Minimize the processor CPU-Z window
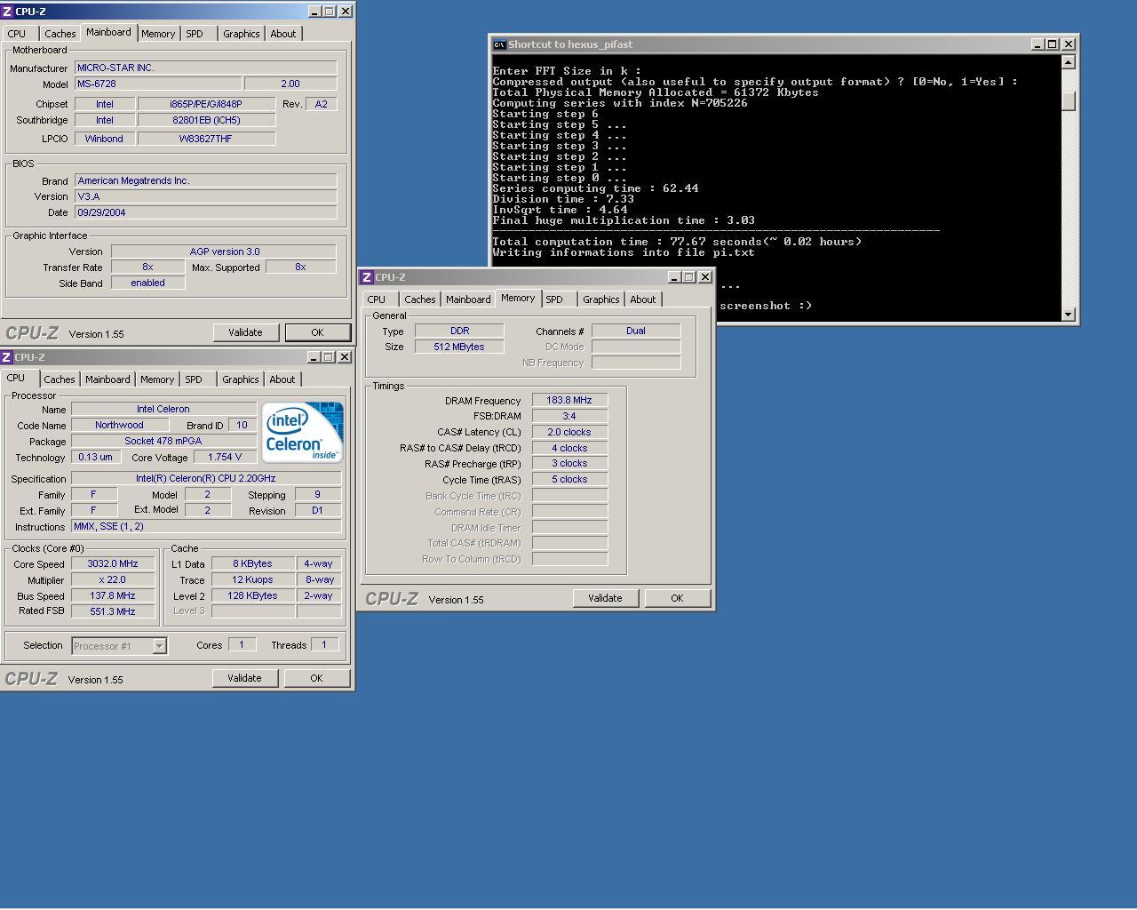Screen dimensions: 1137x910 click(x=314, y=357)
